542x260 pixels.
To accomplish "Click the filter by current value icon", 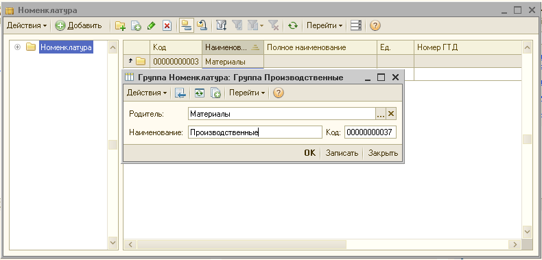I will 237,25.
